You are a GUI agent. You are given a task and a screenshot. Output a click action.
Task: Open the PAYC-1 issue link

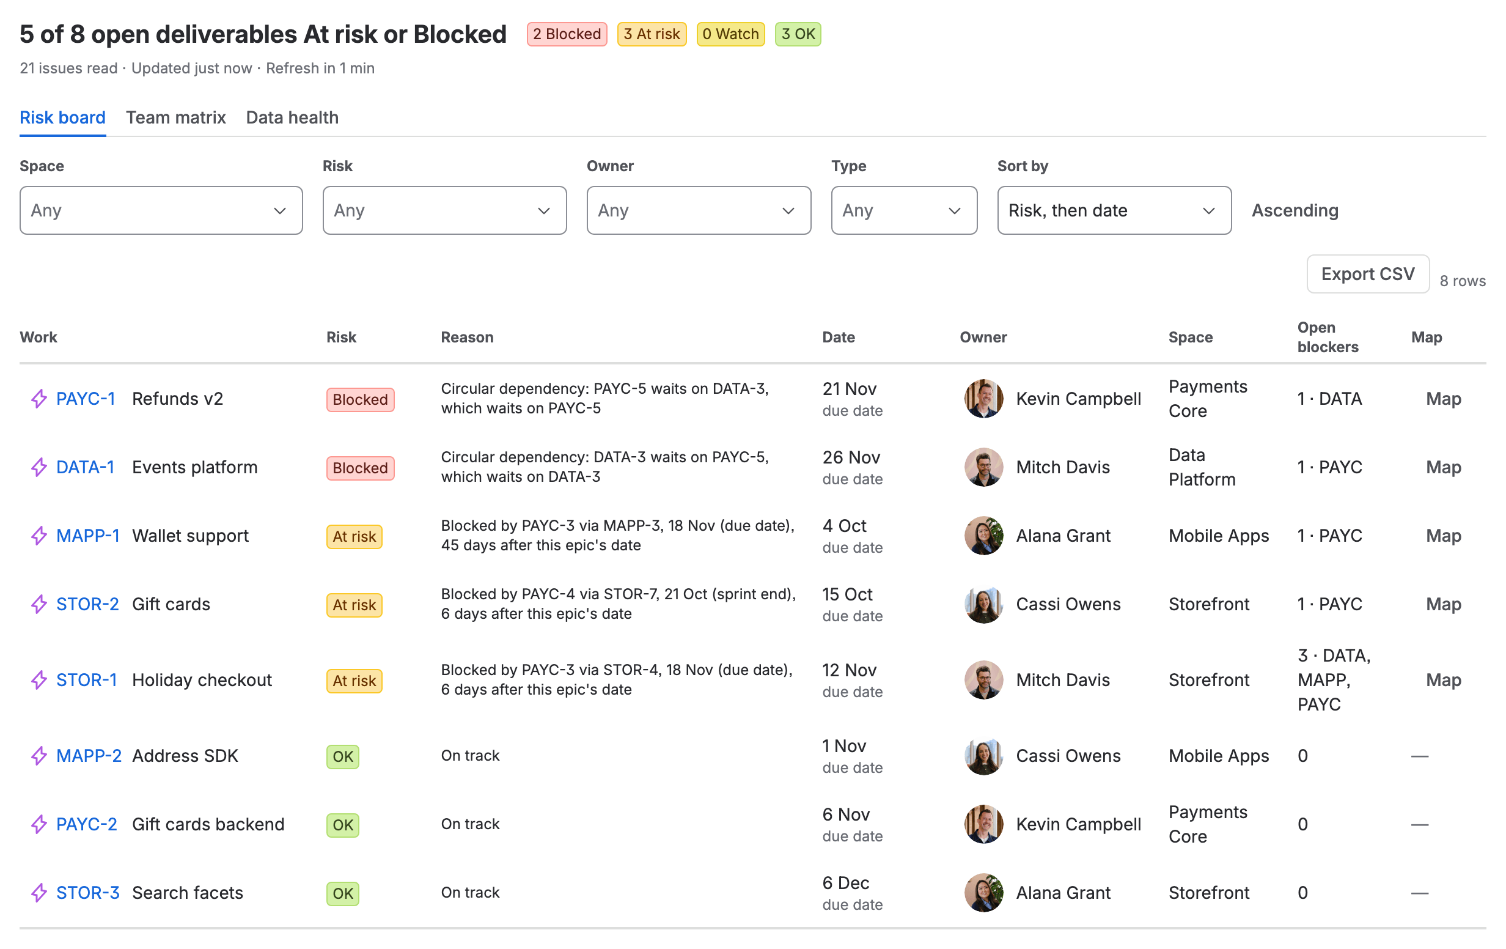tap(86, 399)
